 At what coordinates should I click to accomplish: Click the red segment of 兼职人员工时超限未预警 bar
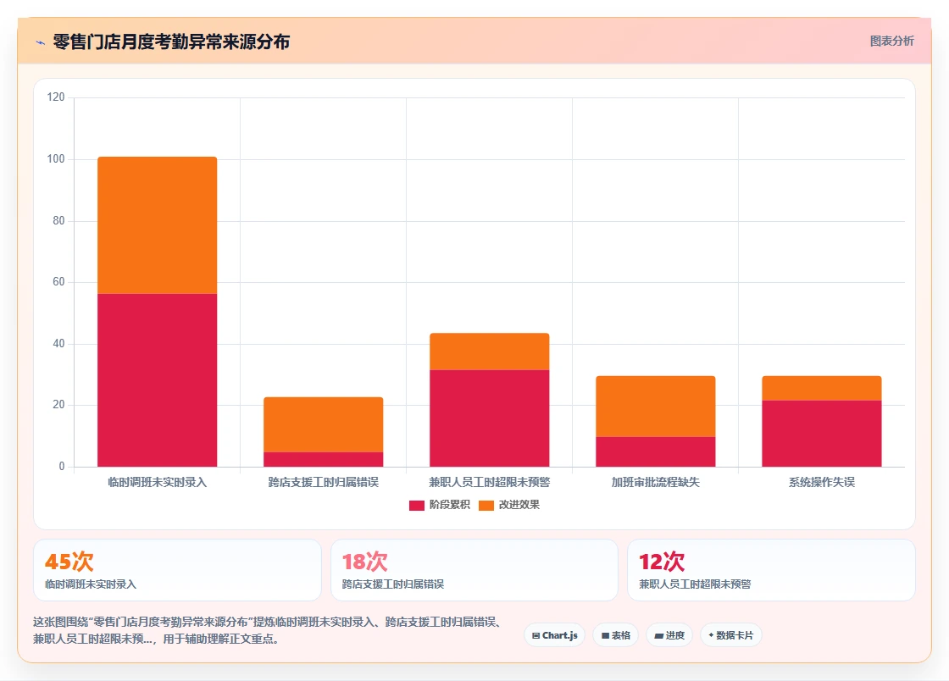490,418
